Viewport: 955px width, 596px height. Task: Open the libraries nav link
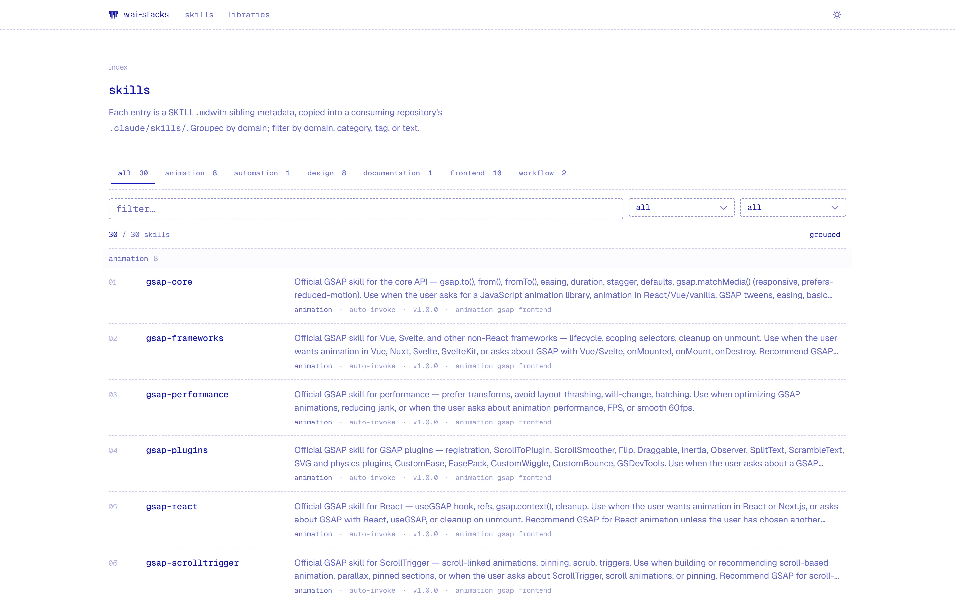(x=248, y=15)
